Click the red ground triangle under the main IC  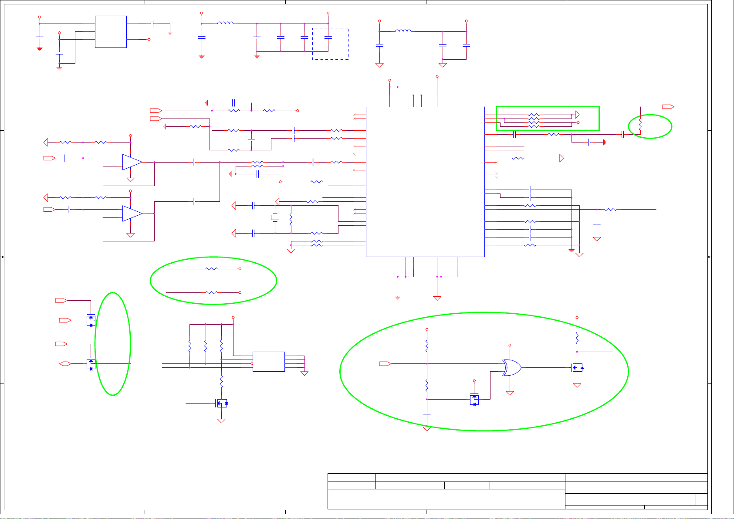[x=437, y=299]
